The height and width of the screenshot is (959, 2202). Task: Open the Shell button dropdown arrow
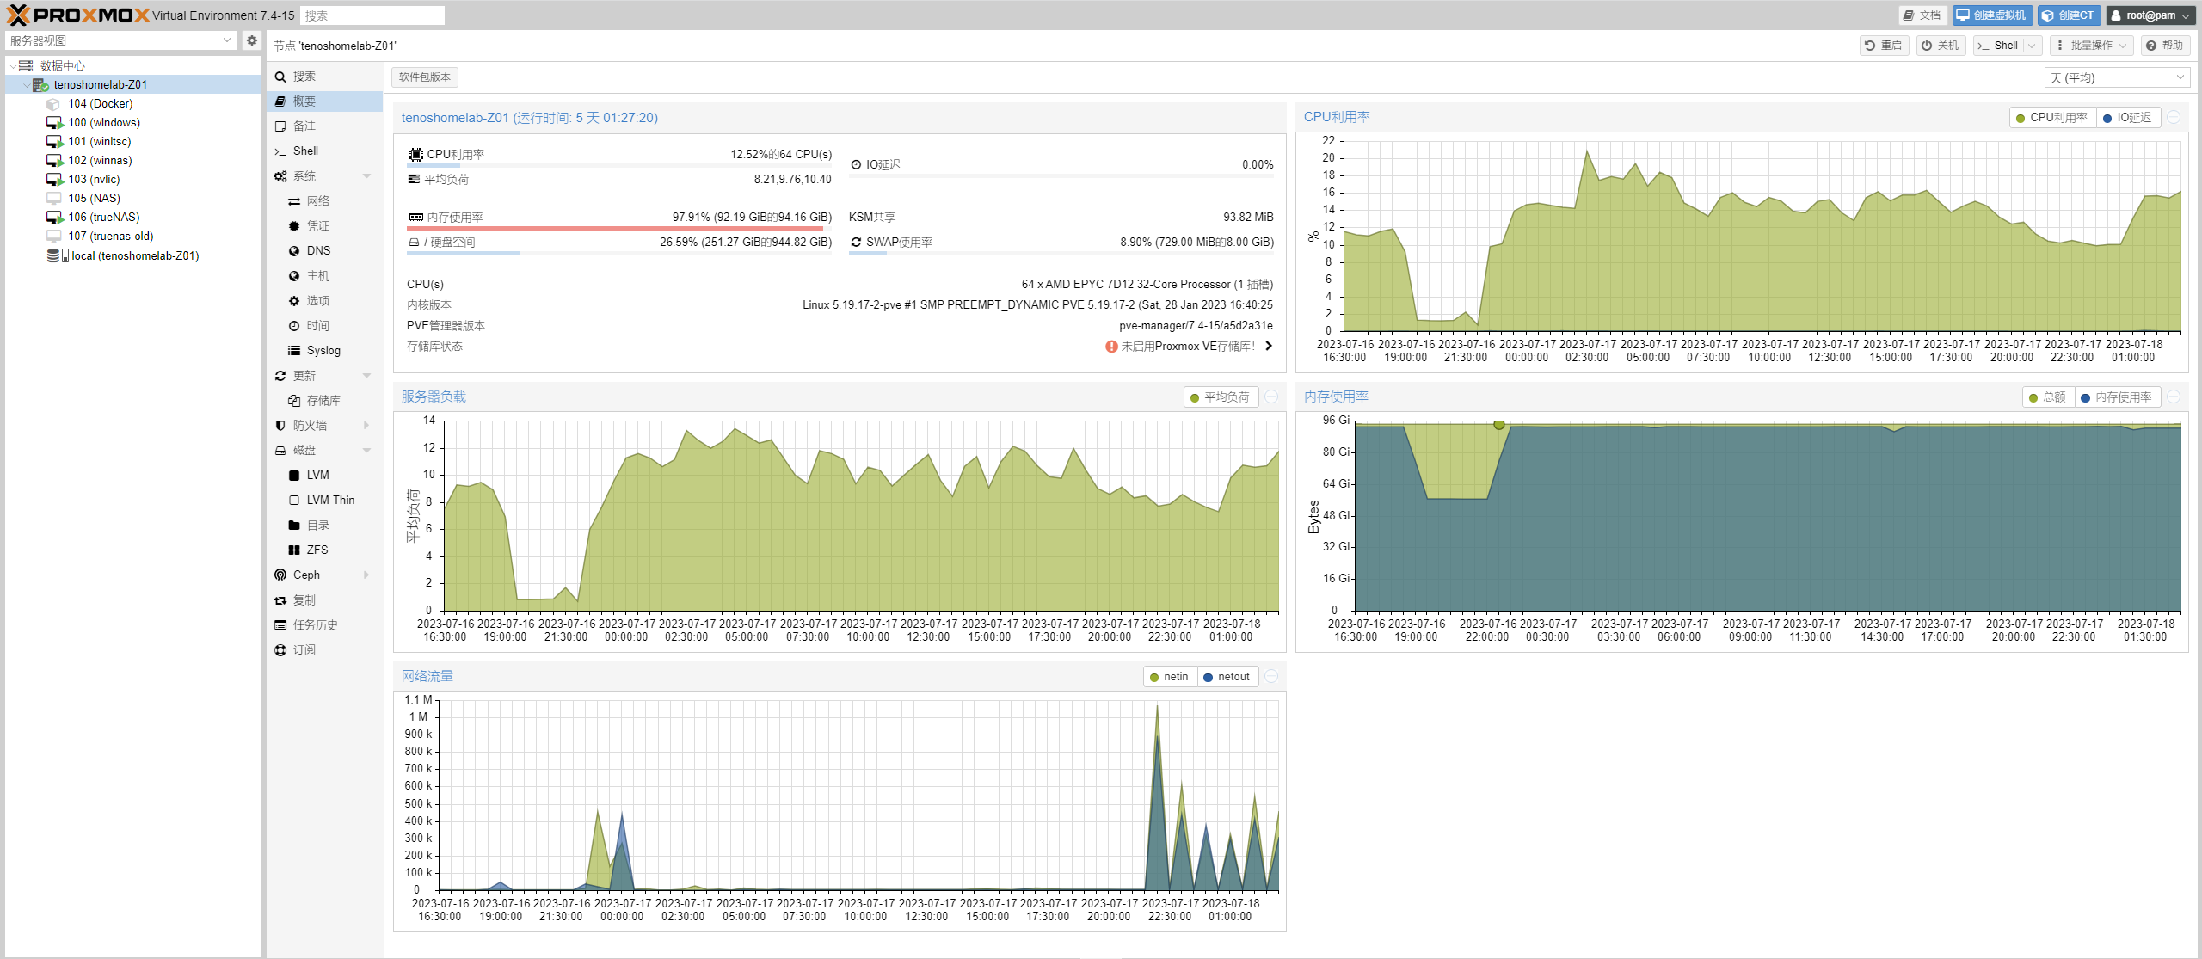click(x=2032, y=46)
